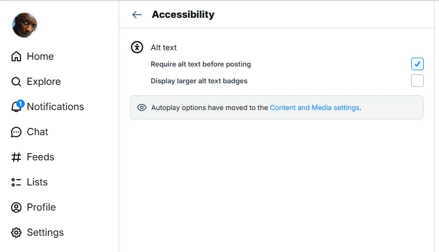439x252 pixels.
Task: Click the Settings gear icon
Action: tap(16, 233)
